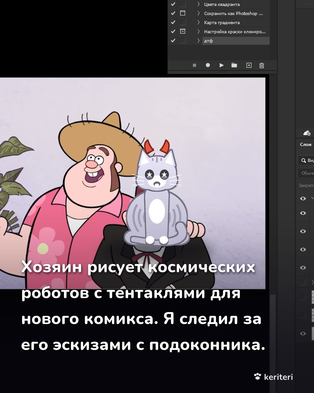Screen dimensions: 314x393
Task: Toggle dialog icon for Сохранить как Photoshop
Action: 183,13
